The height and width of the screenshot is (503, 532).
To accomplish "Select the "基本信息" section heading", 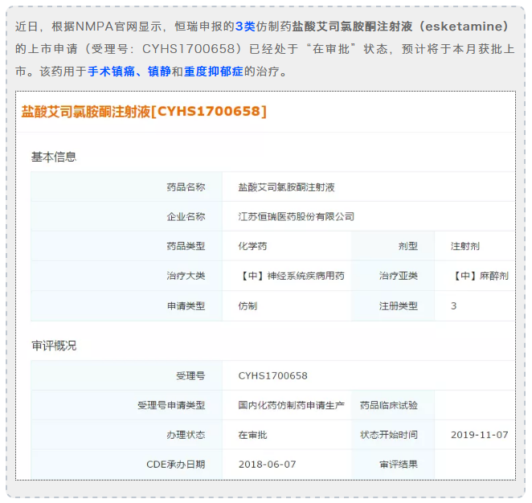I will point(54,157).
